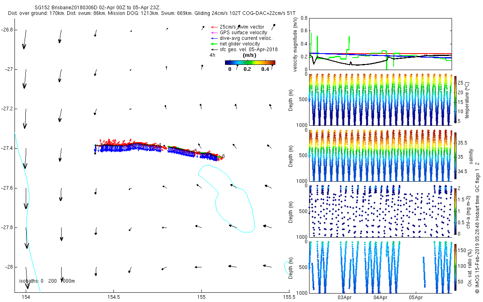Click the -28 latitude tick label
This screenshot has width=483, height=302.
tap(8, 267)
